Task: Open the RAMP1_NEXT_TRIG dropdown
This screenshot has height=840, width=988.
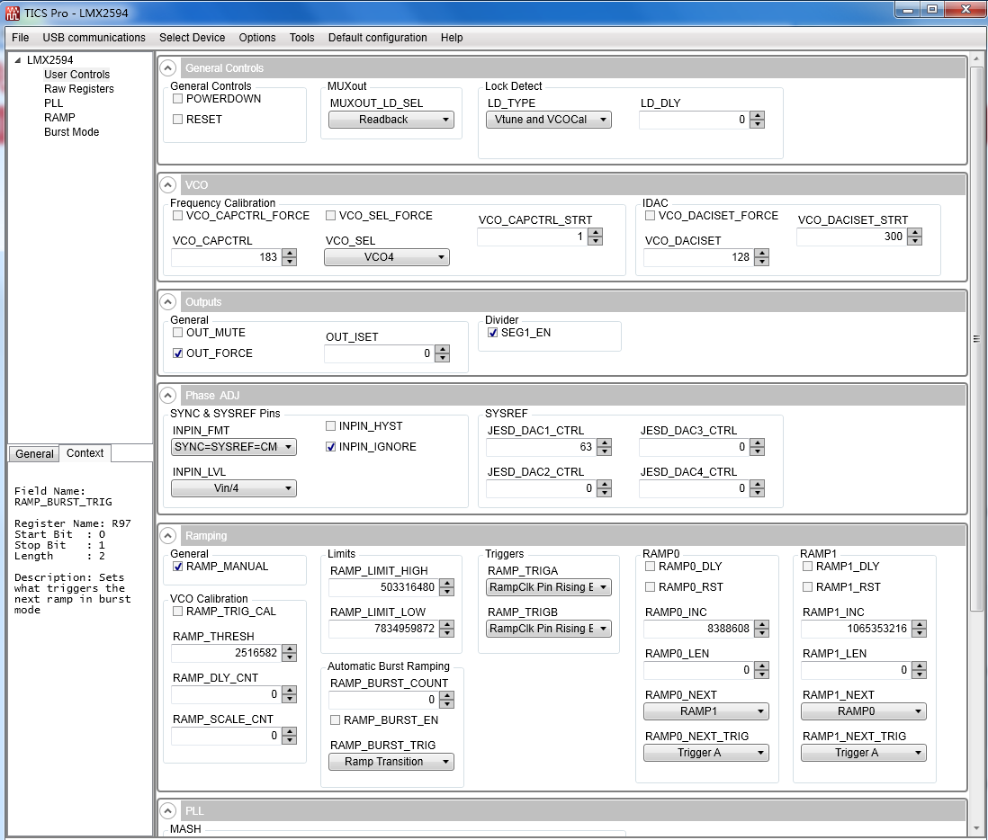Action: tap(864, 753)
